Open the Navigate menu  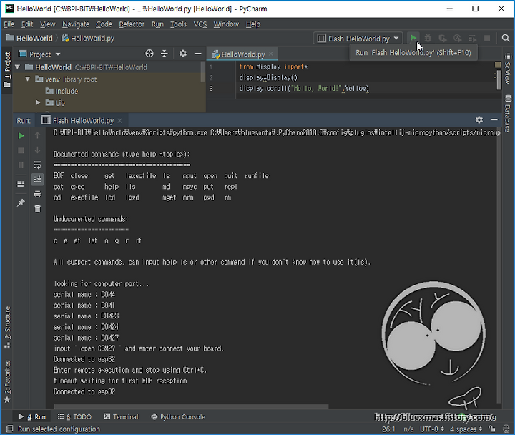[76, 24]
